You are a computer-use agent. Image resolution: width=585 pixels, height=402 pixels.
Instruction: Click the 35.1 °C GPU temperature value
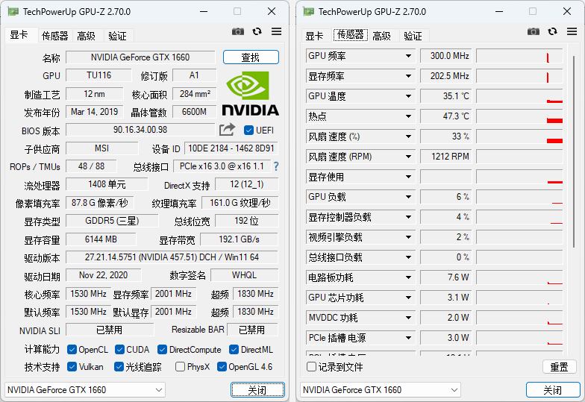[446, 96]
